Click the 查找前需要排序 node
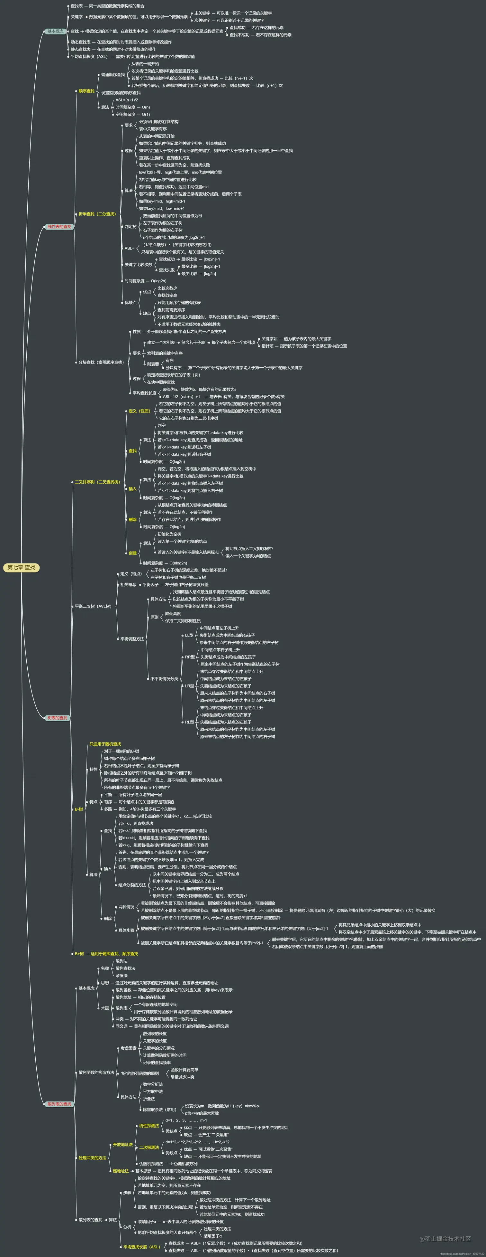Viewport: 486px width, 1257px height. [171, 310]
